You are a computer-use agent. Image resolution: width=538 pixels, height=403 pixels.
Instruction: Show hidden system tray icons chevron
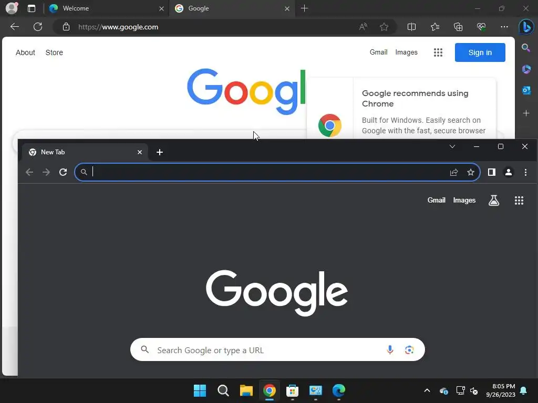[427, 390]
